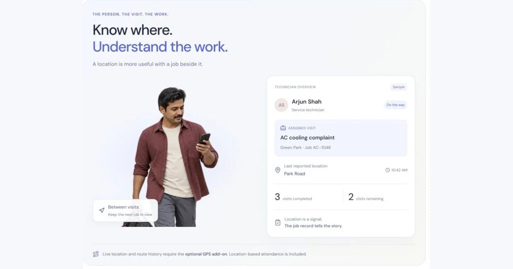Click the clock icon next to 10:42 AM
This screenshot has height=269, width=513.
click(388, 170)
